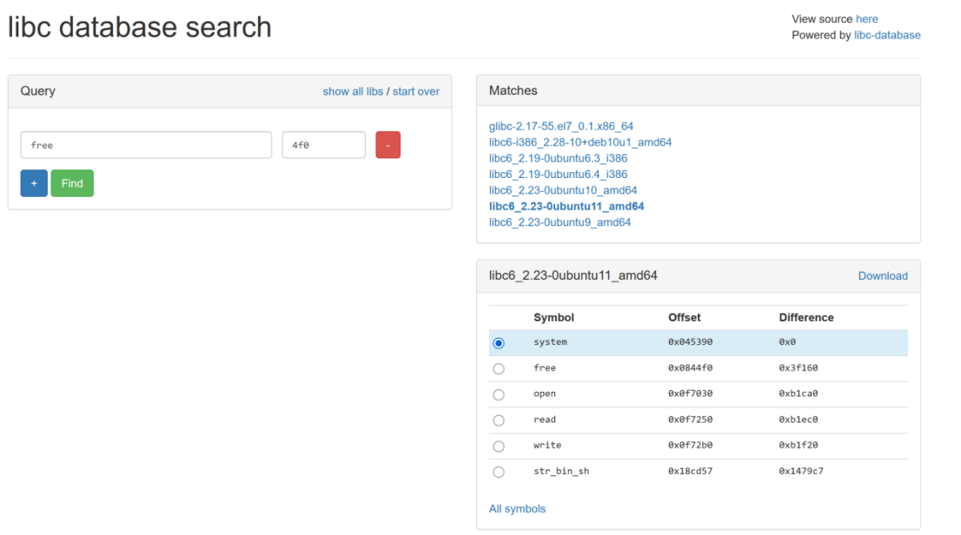Select libc6_2.23-0ubuntu9_amd64 from matches

[560, 222]
